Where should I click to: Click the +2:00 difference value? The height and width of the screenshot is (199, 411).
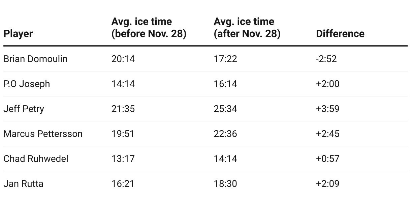(x=328, y=84)
